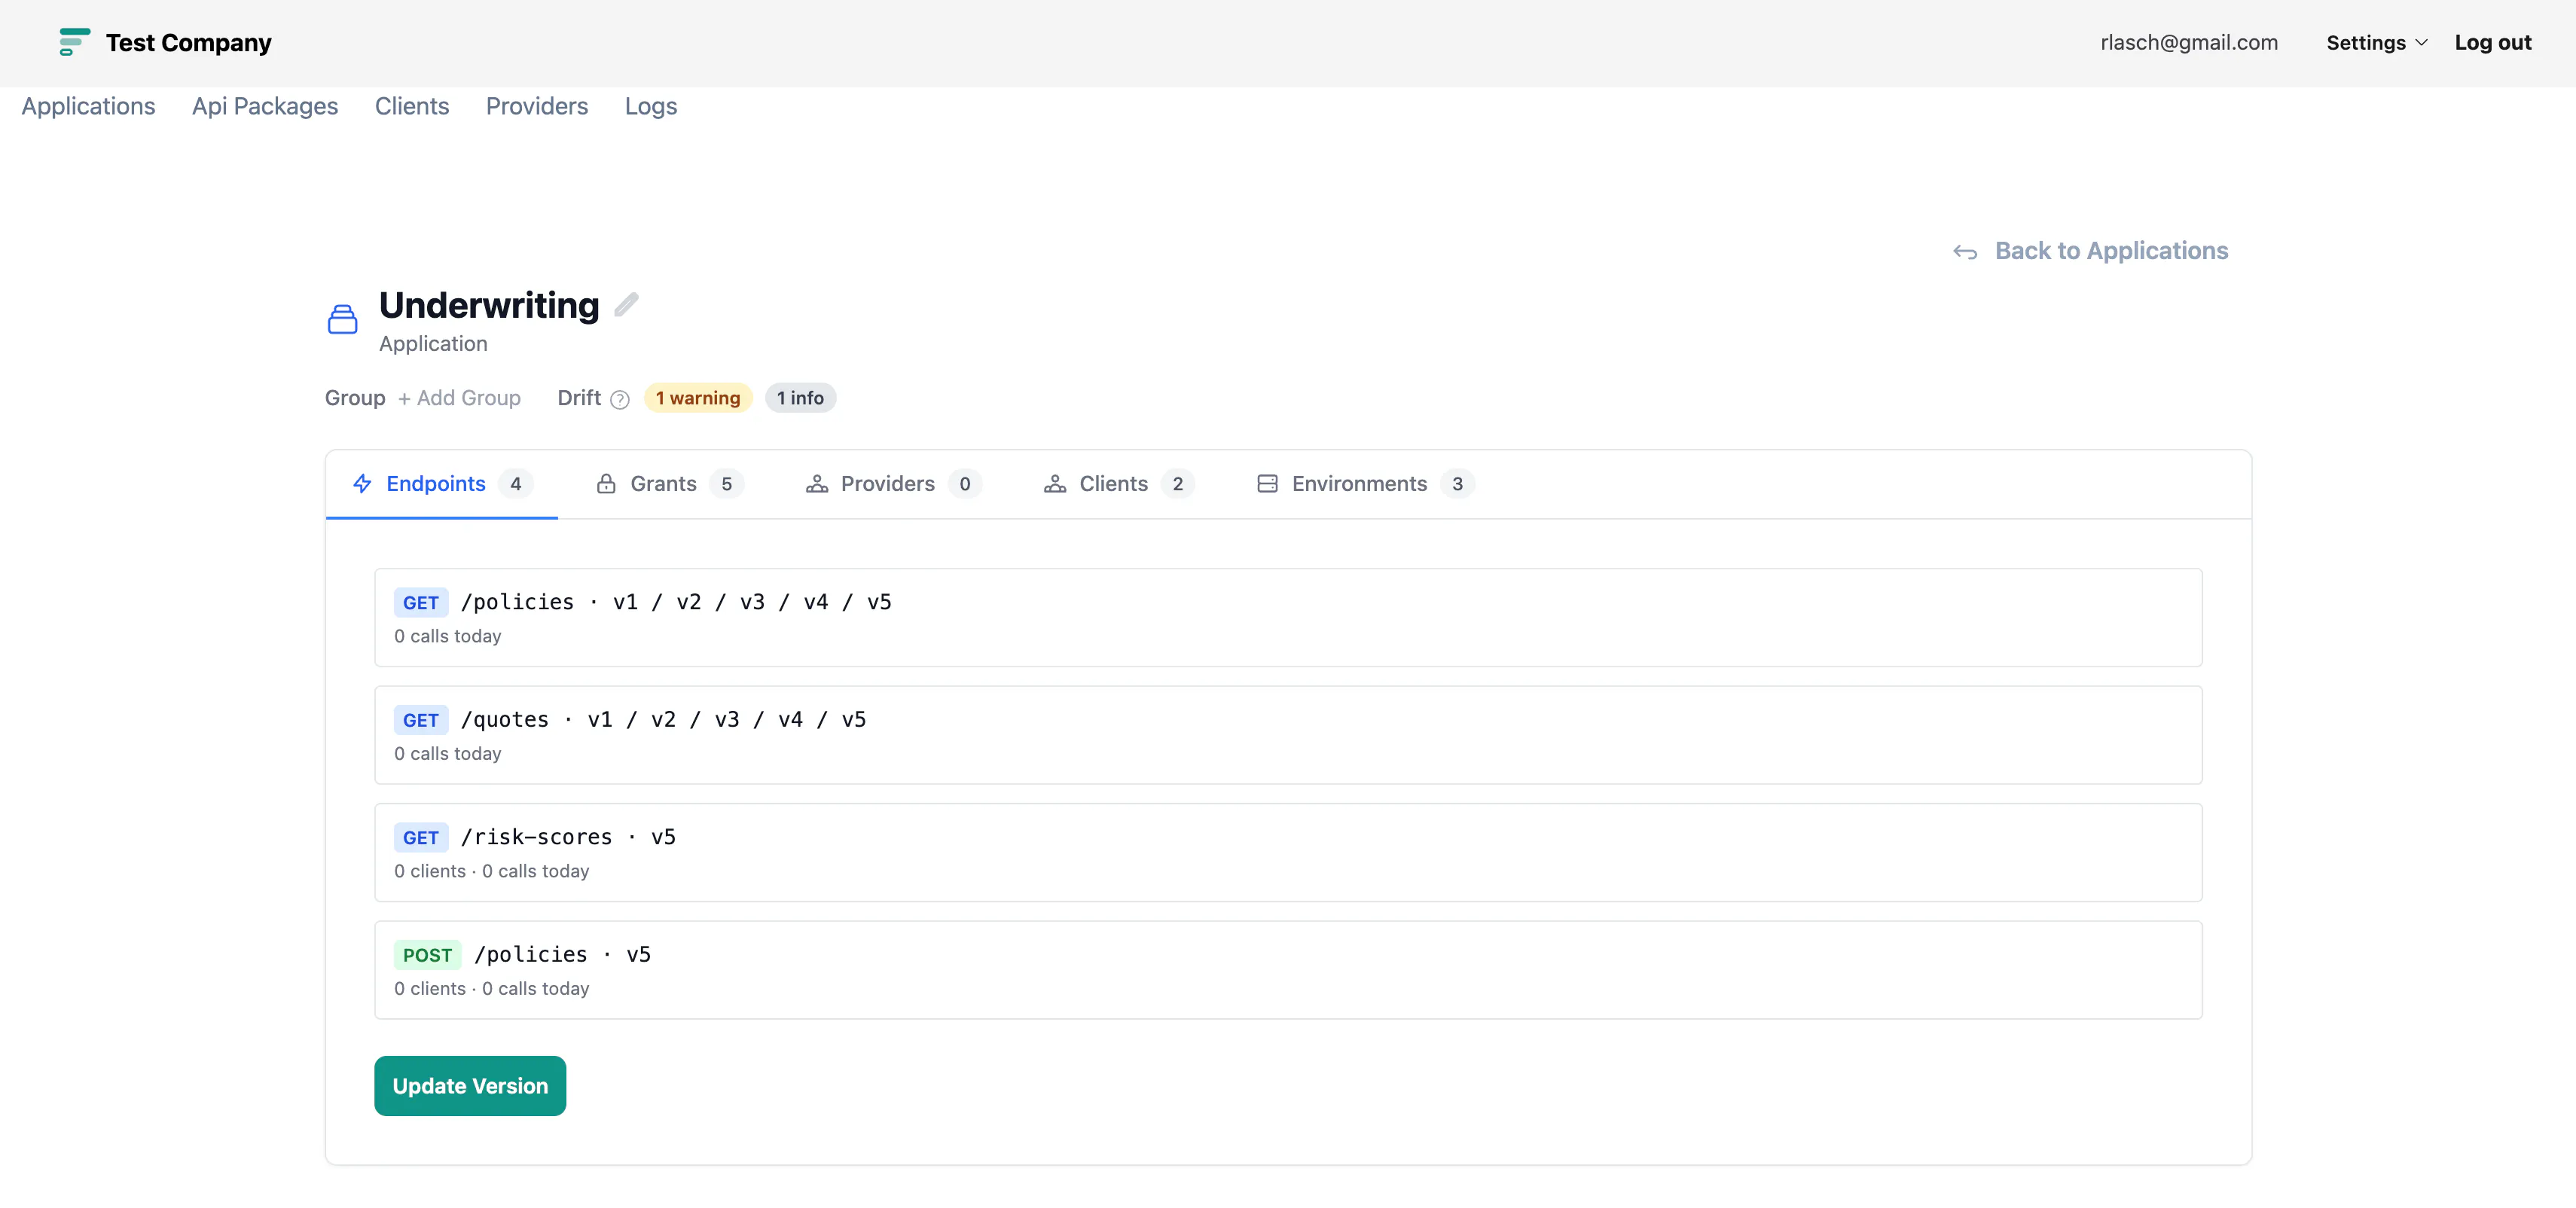Click the Drift label
The width and height of the screenshot is (2576, 1208).
coord(579,398)
